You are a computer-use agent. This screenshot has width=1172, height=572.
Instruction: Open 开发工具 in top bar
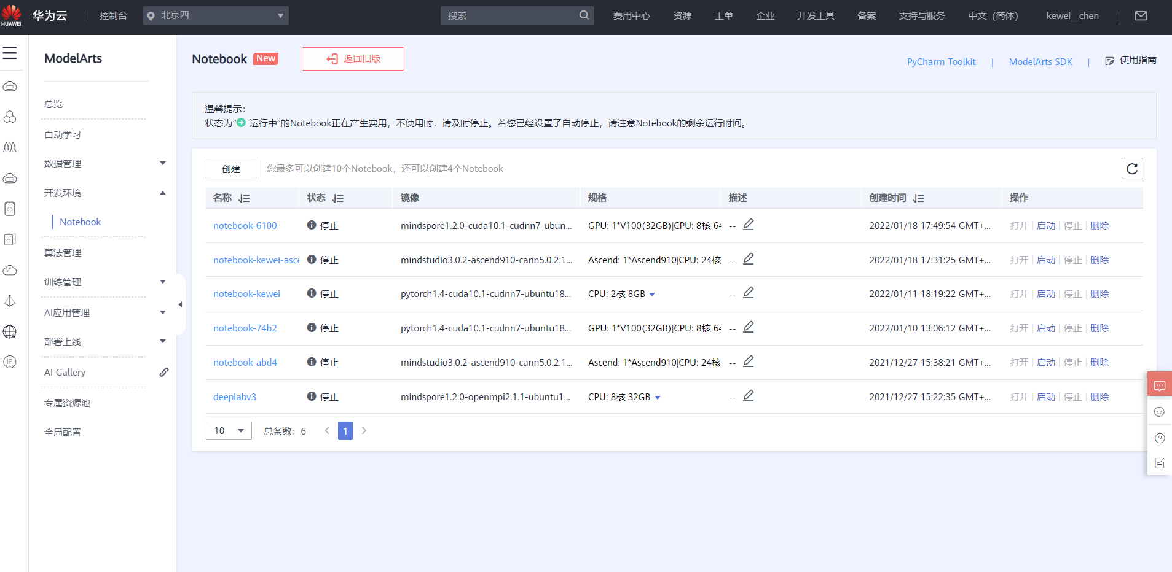(x=816, y=15)
